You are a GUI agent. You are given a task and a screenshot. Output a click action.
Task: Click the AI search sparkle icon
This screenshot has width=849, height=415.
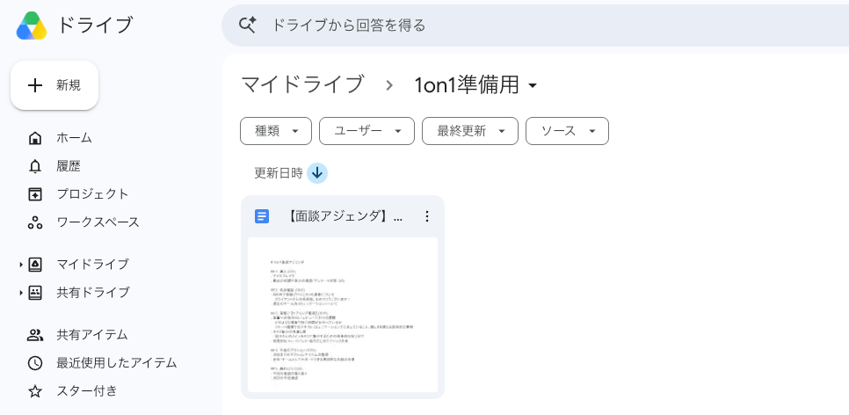(248, 25)
